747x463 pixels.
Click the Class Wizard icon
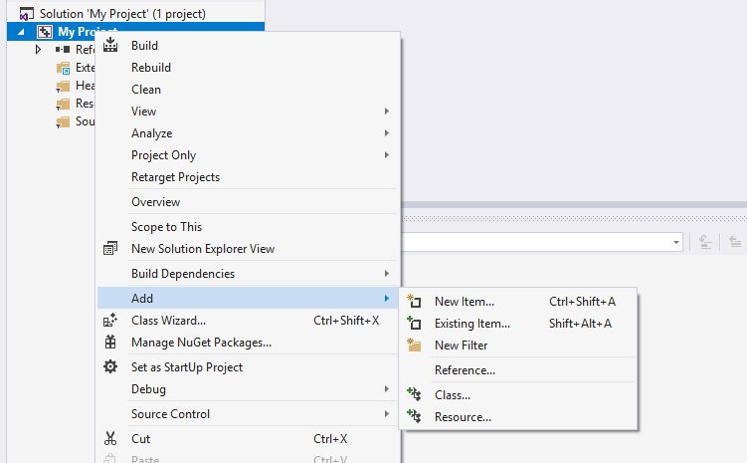point(110,321)
